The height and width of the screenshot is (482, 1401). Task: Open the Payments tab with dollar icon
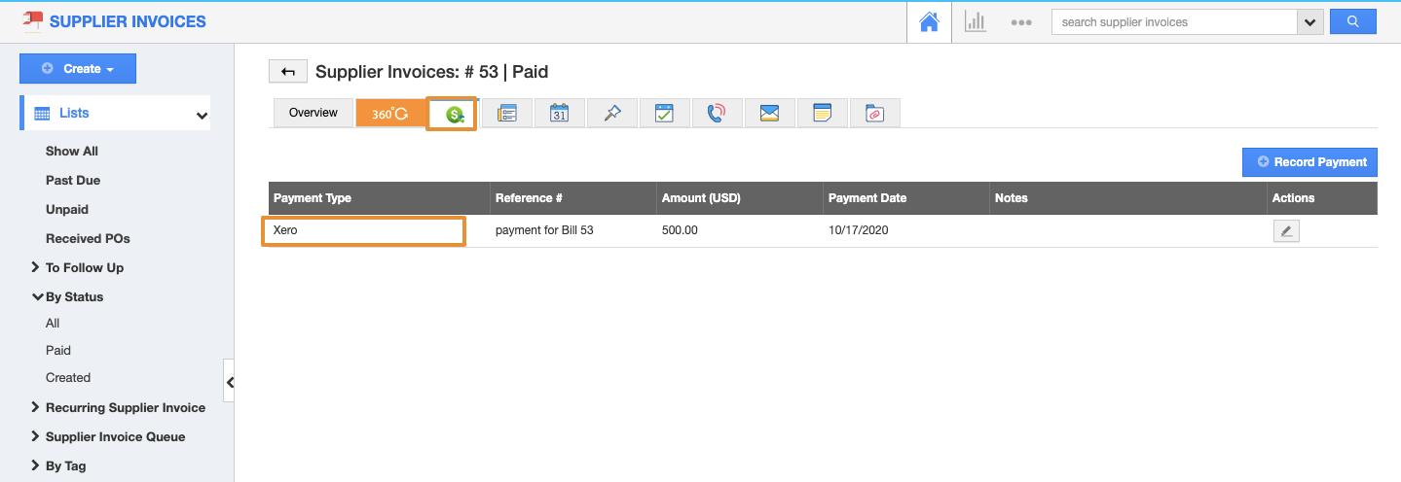coord(453,115)
